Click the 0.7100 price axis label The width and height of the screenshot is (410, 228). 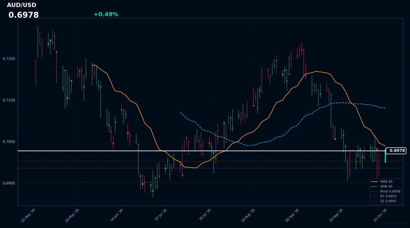(x=9, y=100)
